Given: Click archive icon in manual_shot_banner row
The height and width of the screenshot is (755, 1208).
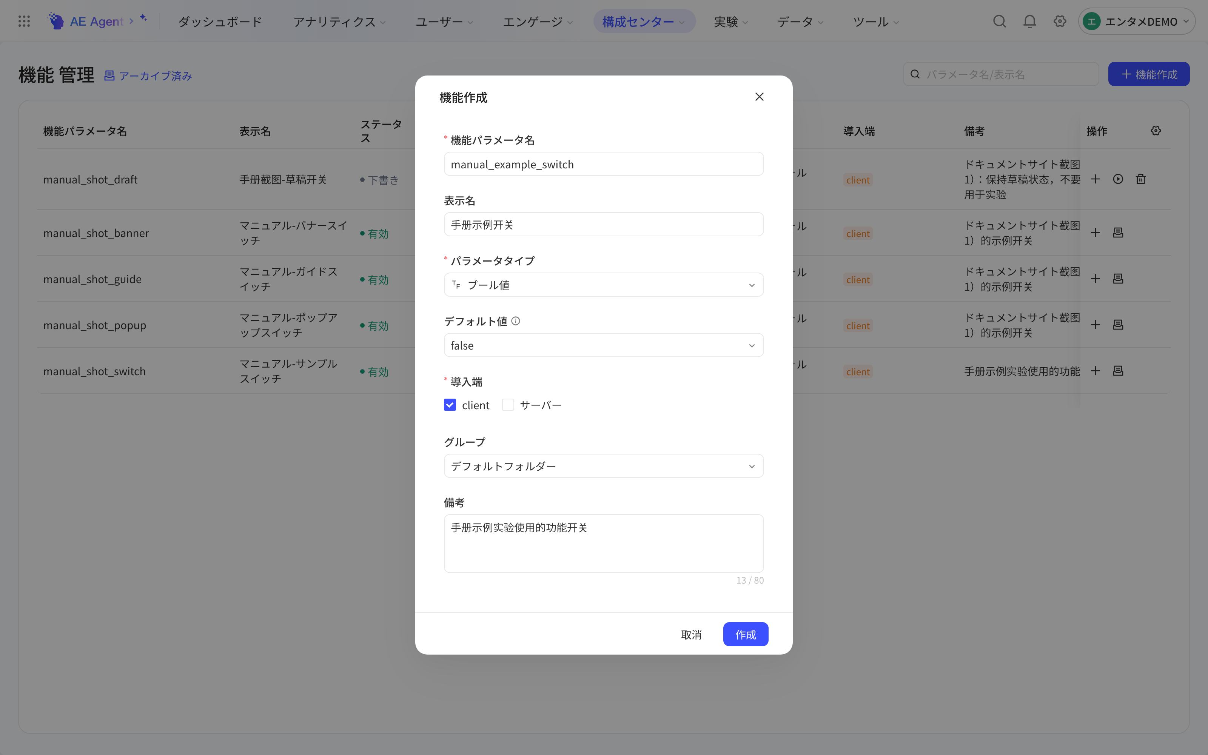Looking at the screenshot, I should click(1118, 233).
